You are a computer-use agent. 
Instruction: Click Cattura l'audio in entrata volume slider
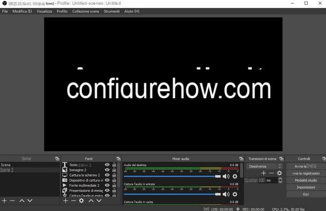click(x=172, y=194)
